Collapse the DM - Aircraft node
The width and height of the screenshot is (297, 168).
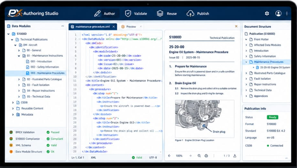coord(15,45)
